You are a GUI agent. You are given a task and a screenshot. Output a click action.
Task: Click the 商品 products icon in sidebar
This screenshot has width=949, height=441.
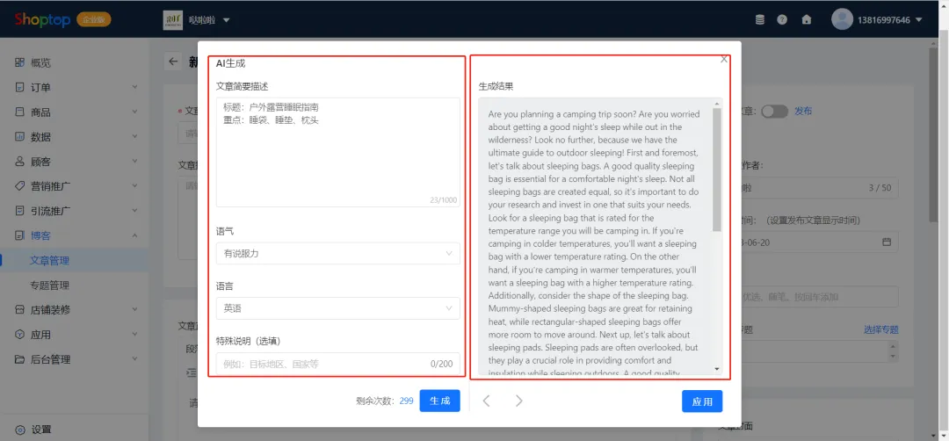[x=20, y=112]
